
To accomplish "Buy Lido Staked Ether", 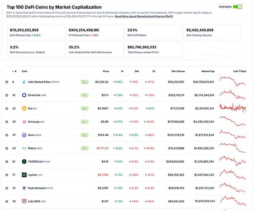I will pyautogui.click(x=85, y=82).
